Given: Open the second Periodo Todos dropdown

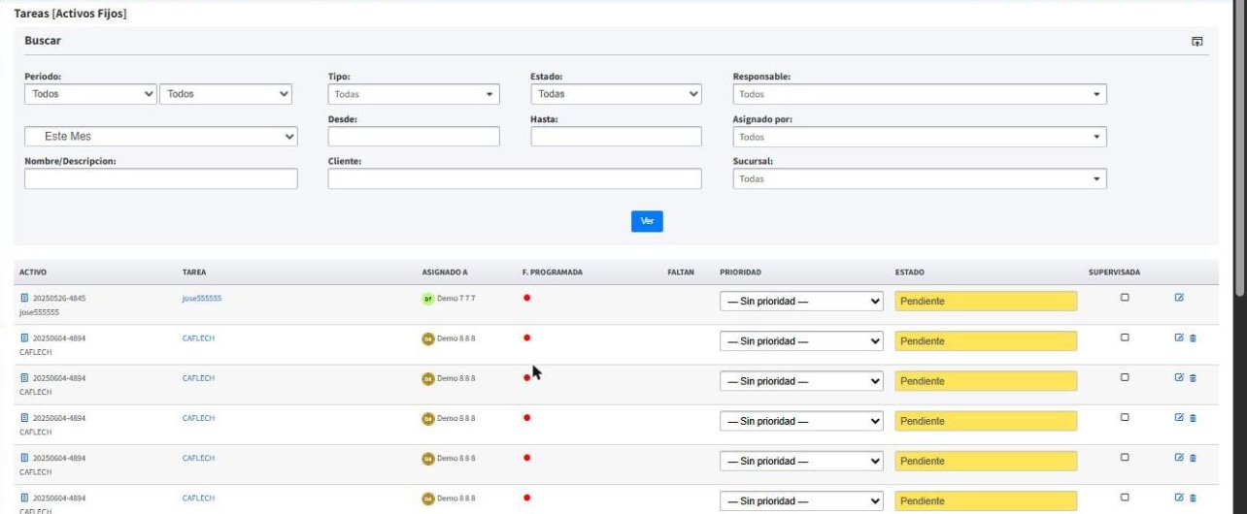Looking at the screenshot, I should tap(226, 94).
